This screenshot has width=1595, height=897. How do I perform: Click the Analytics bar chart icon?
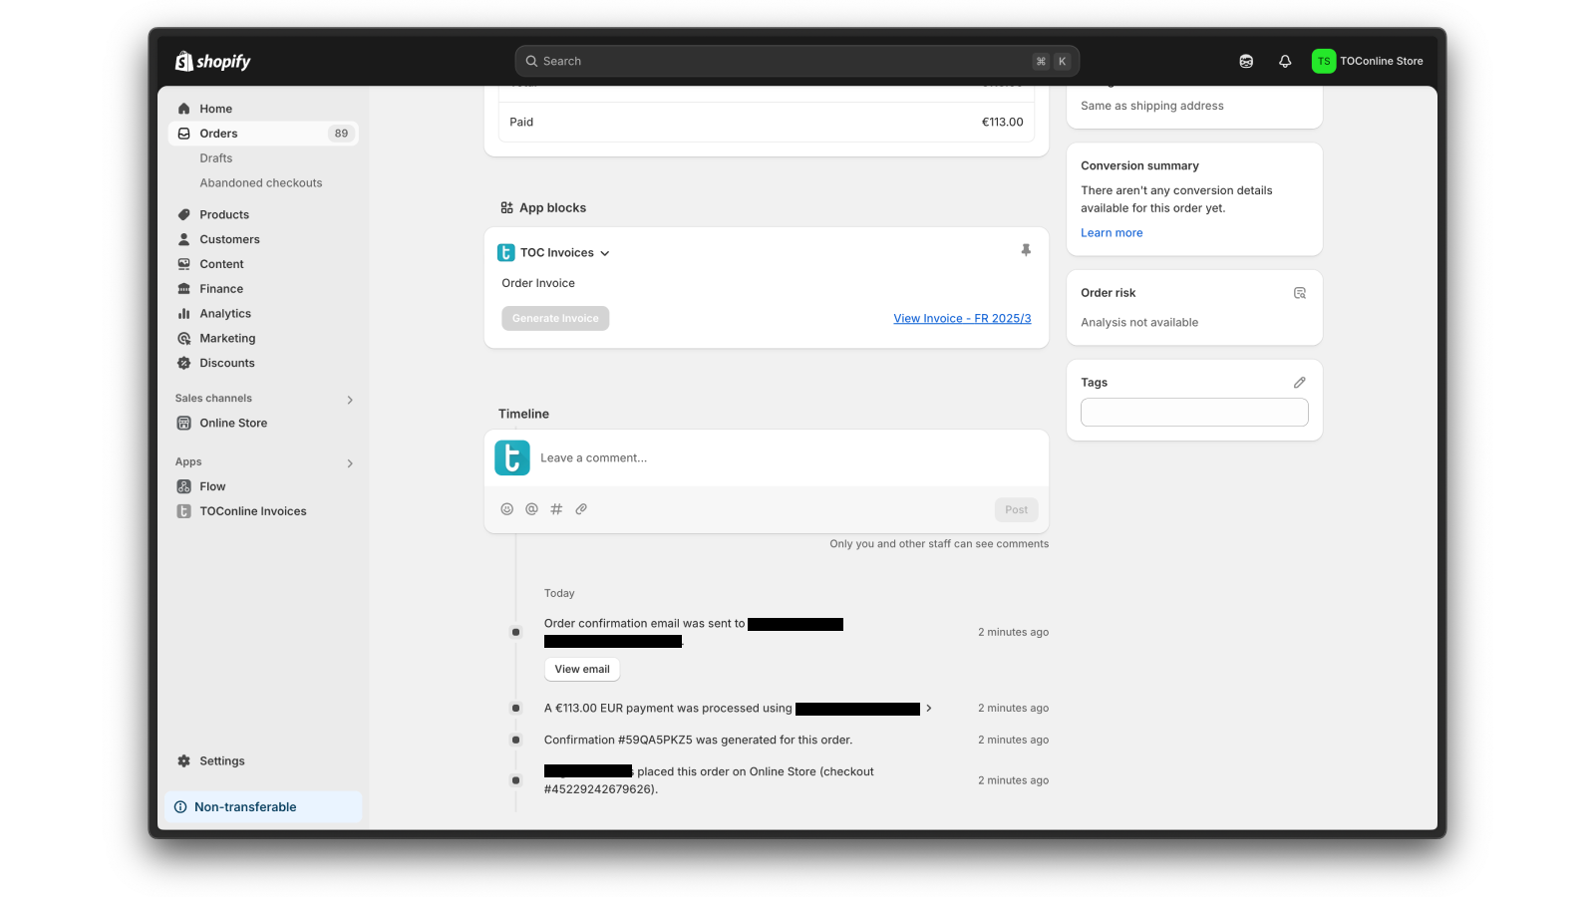pos(183,314)
